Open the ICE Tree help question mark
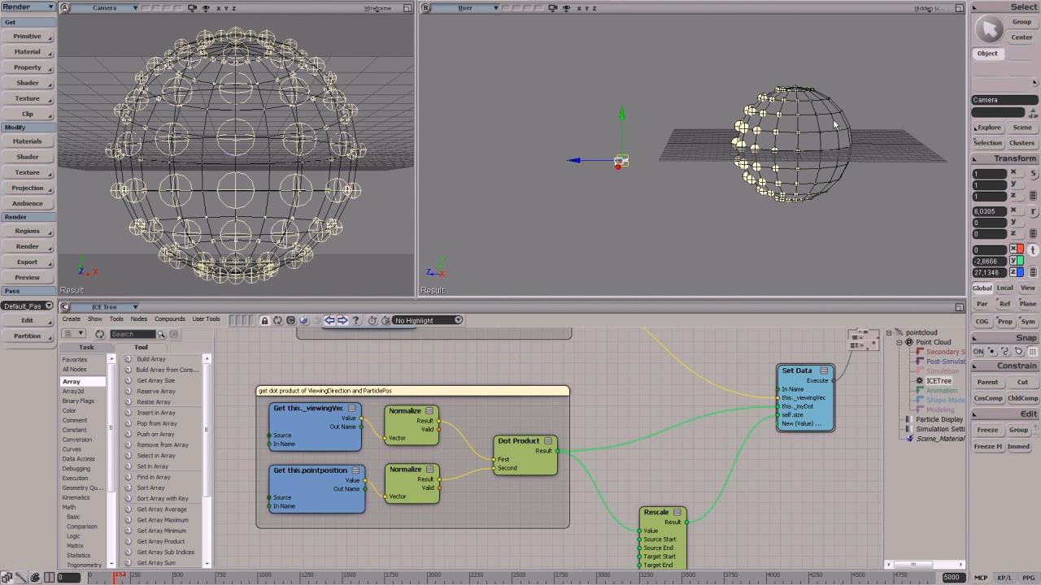This screenshot has width=1041, height=585. coord(355,320)
